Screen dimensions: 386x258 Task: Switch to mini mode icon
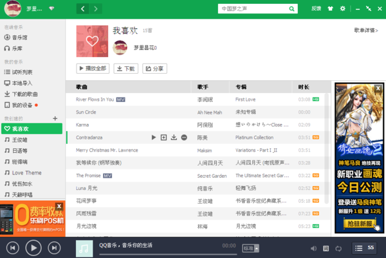click(x=369, y=8)
